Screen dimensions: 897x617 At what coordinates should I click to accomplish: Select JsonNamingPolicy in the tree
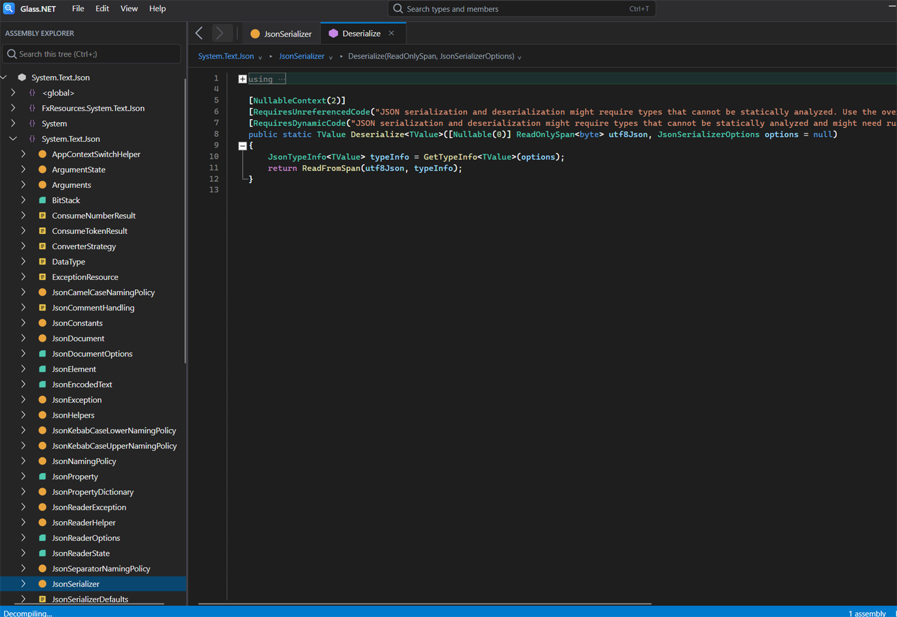(84, 461)
